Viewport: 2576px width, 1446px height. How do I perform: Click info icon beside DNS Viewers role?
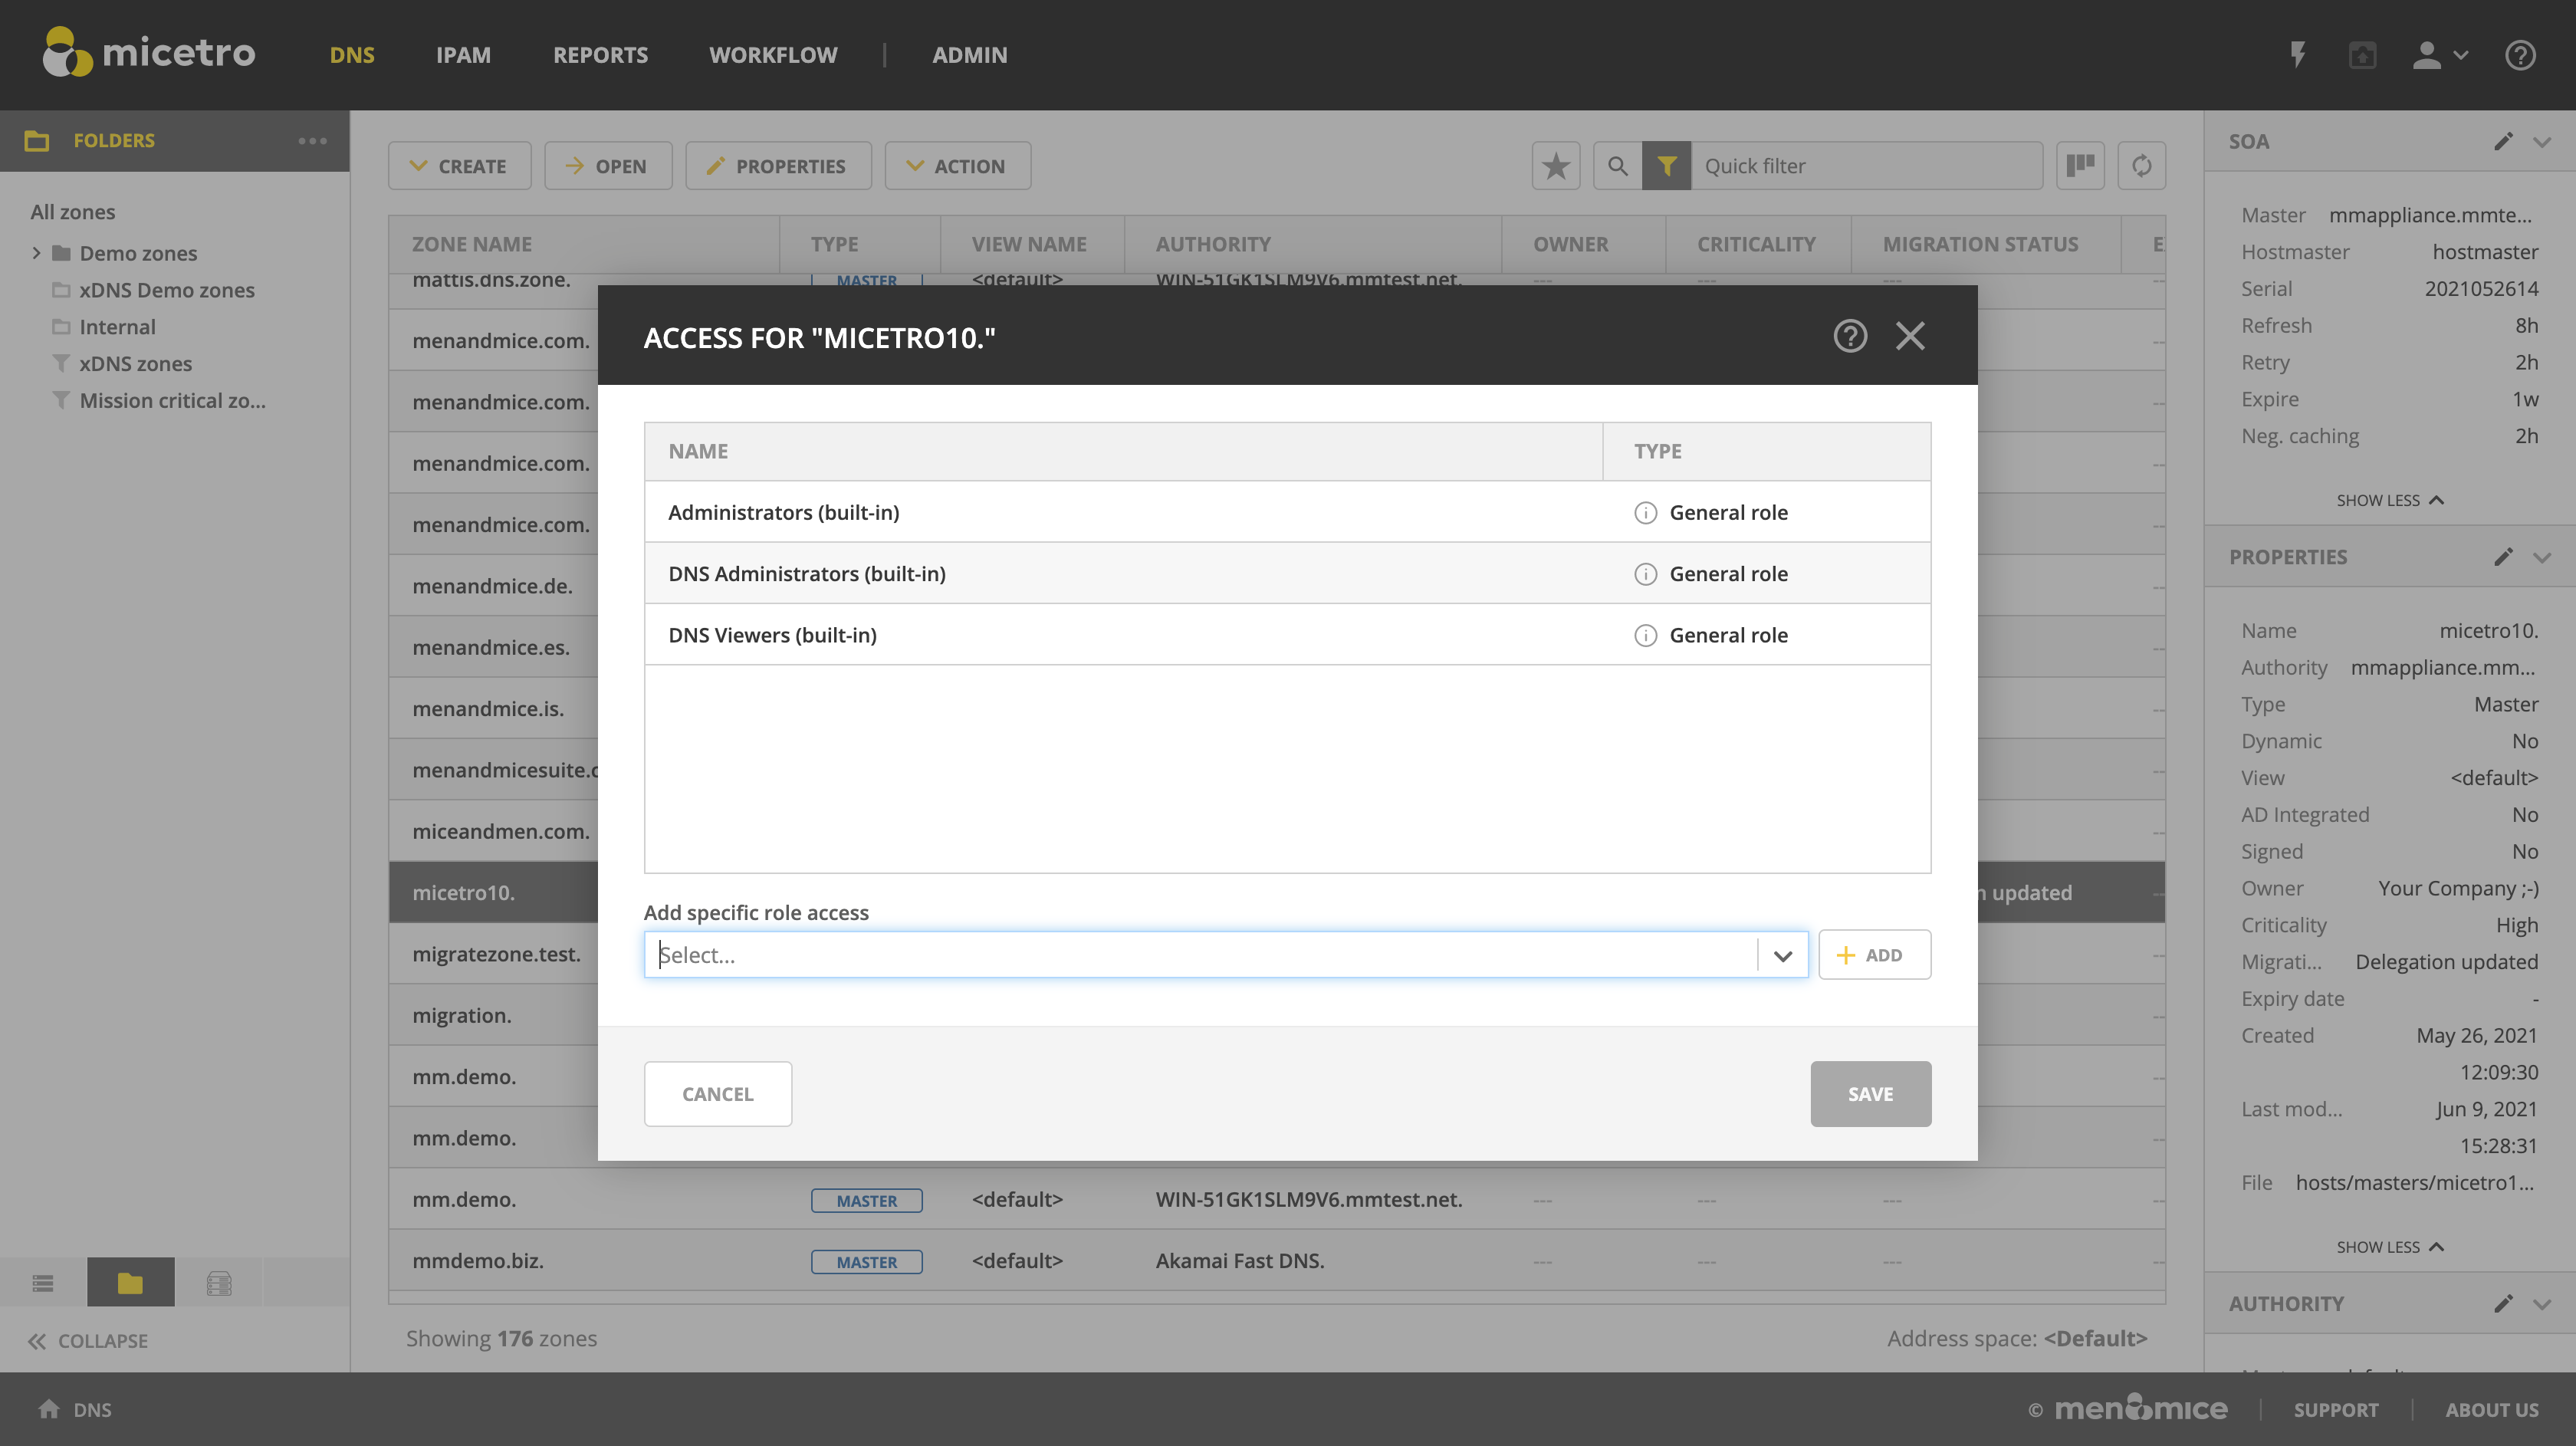pyautogui.click(x=1645, y=635)
